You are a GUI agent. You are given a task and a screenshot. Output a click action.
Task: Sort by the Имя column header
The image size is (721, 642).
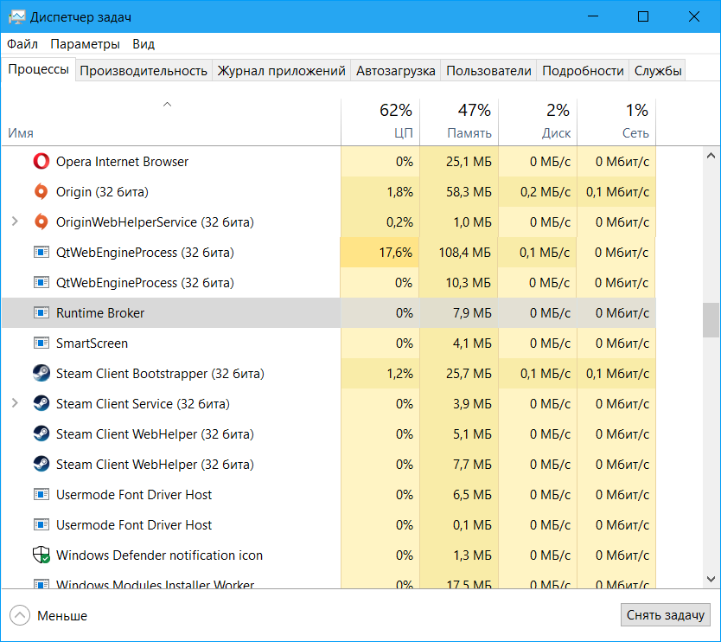pyautogui.click(x=170, y=122)
